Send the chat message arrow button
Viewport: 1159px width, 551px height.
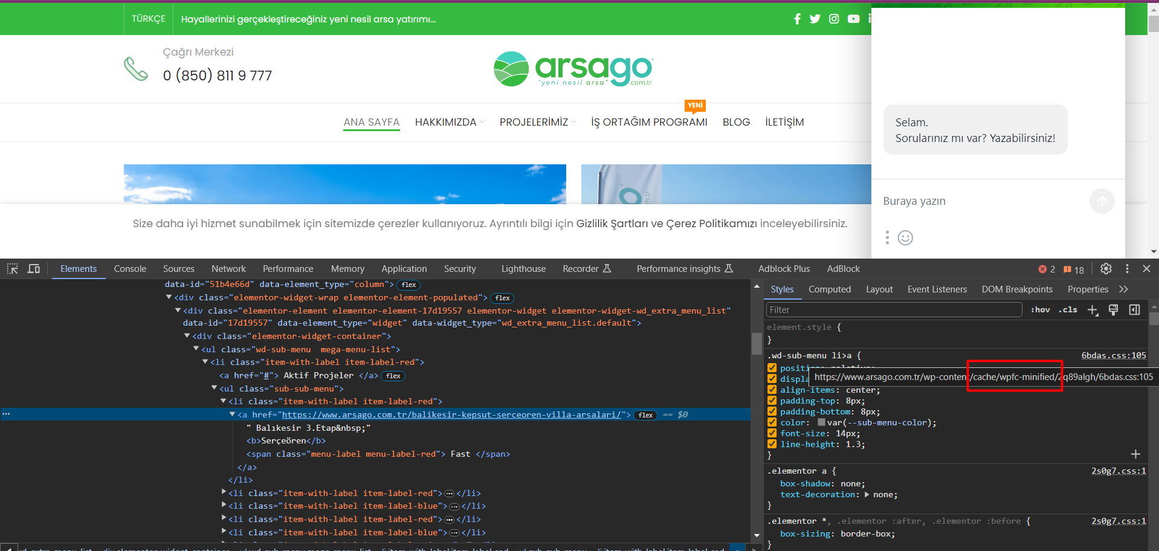(x=1102, y=201)
